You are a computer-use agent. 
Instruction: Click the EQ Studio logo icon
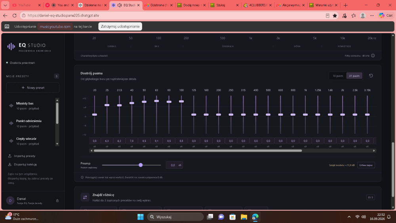point(11,46)
